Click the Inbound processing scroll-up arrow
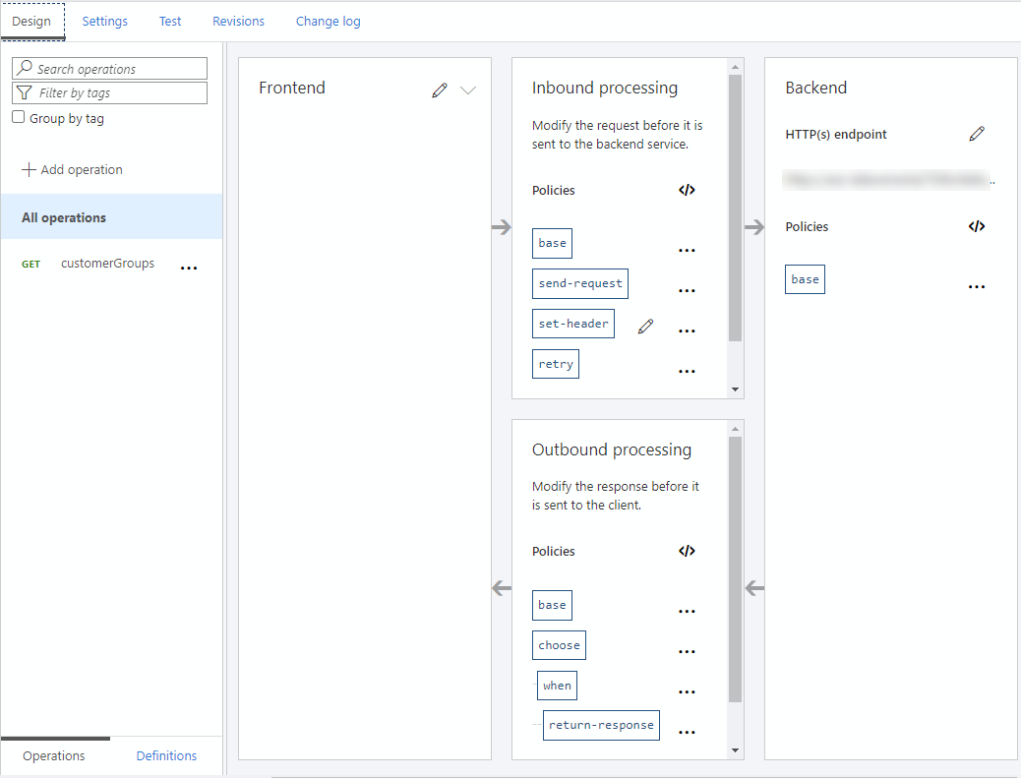This screenshot has width=1021, height=778. coord(735,67)
